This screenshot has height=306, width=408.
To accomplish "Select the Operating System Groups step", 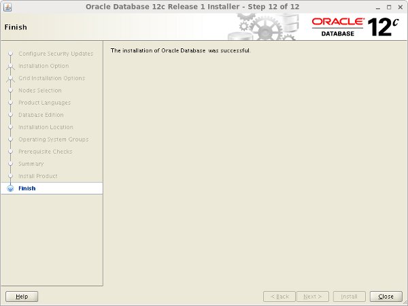I will (54, 139).
